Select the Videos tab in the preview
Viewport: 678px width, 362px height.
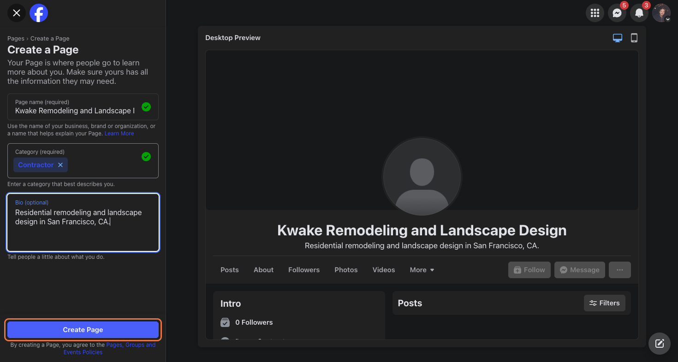click(384, 270)
